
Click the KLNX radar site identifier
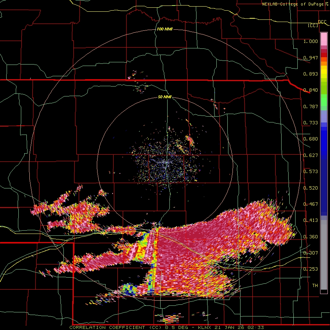click(x=205, y=327)
